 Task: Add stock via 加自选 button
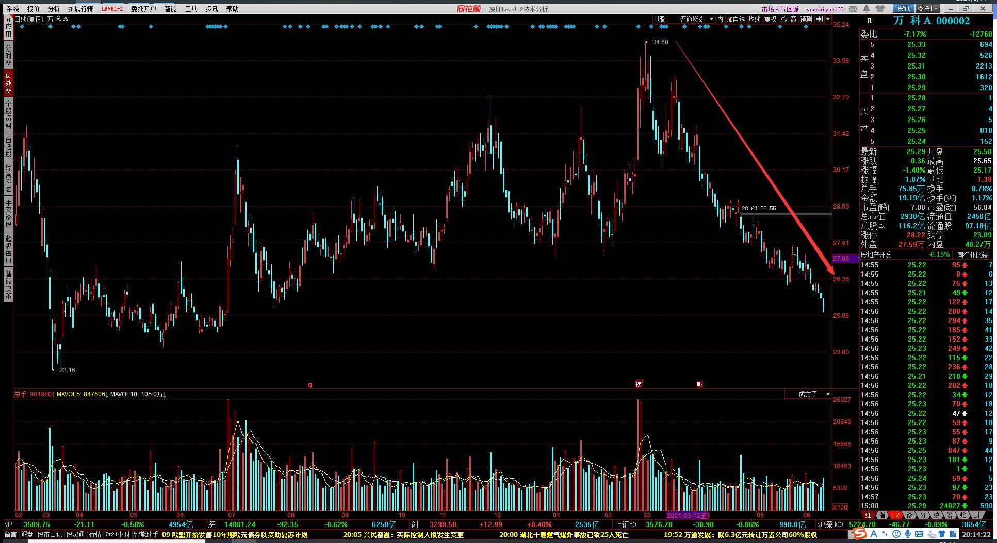point(736,19)
